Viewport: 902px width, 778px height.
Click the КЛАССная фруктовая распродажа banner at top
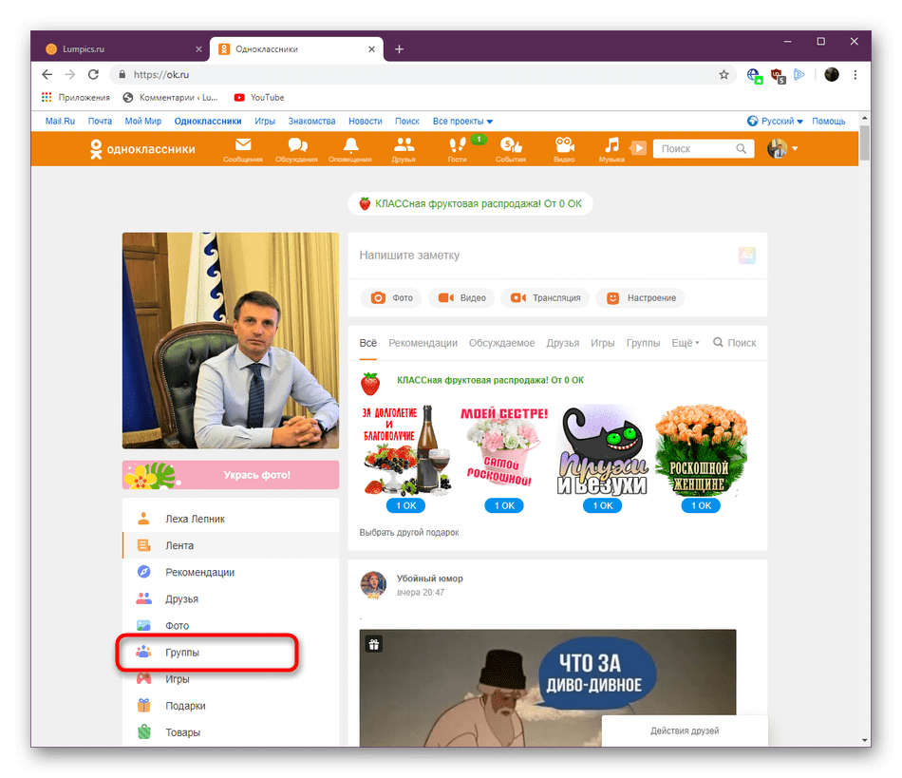tap(471, 203)
